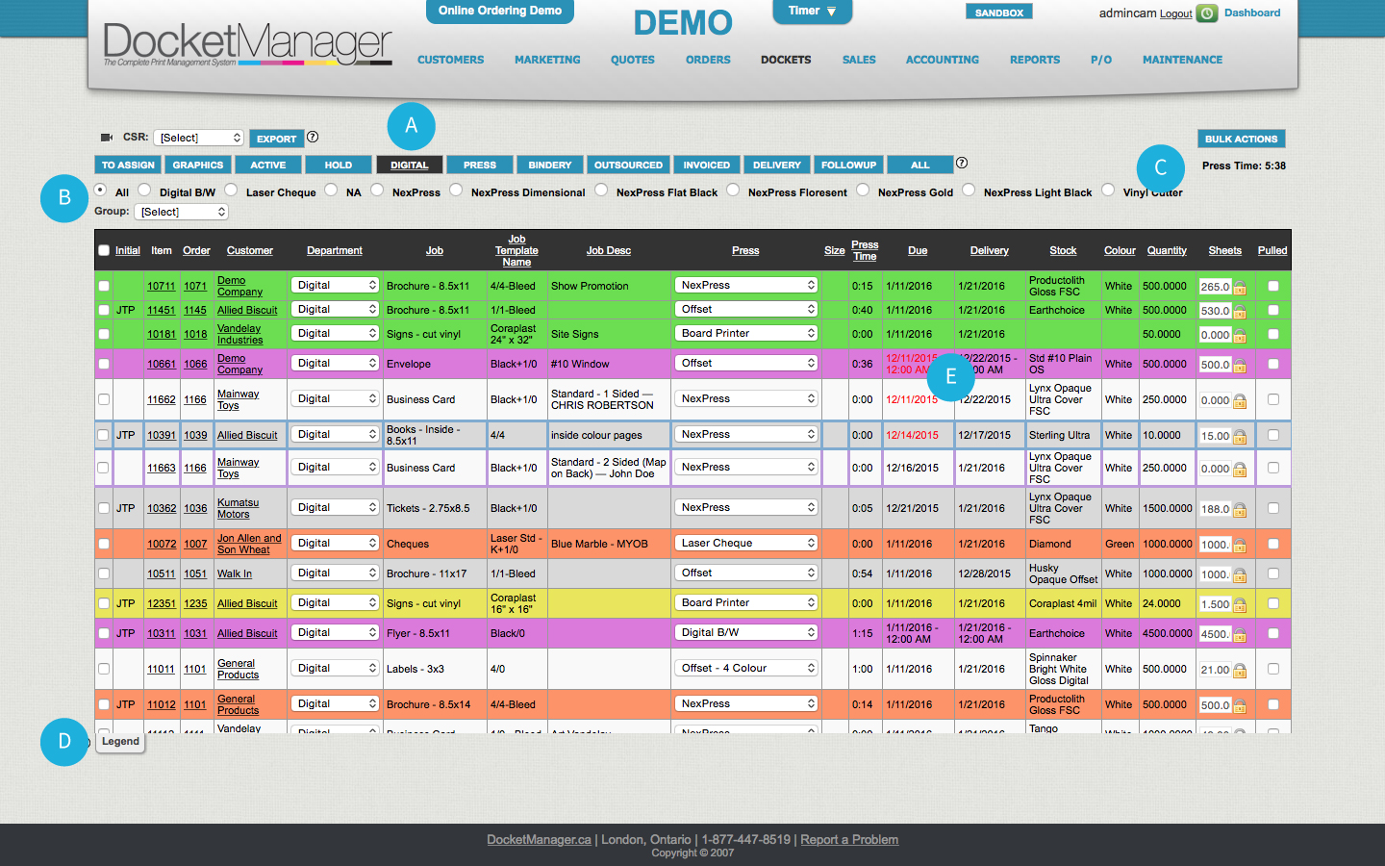The width and height of the screenshot is (1385, 866).
Task: Open the REPORTS menu in the navigation bar
Action: (1035, 60)
